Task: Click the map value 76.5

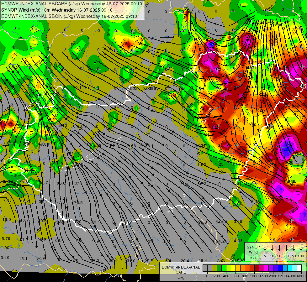Action: [78, 202]
